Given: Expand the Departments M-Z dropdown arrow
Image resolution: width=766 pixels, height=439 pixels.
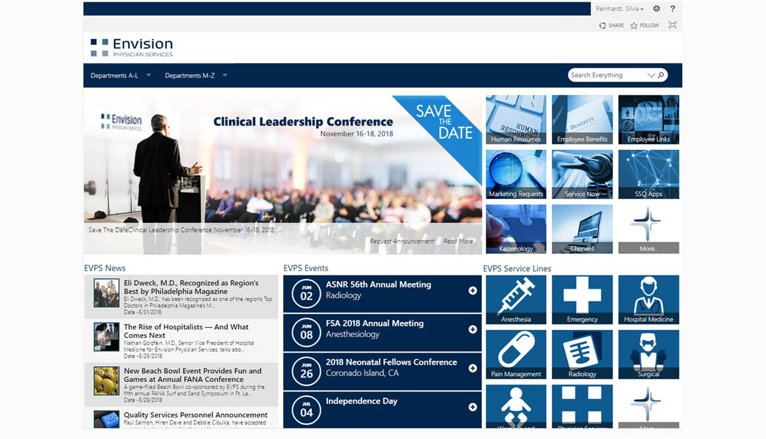Looking at the screenshot, I should (225, 75).
